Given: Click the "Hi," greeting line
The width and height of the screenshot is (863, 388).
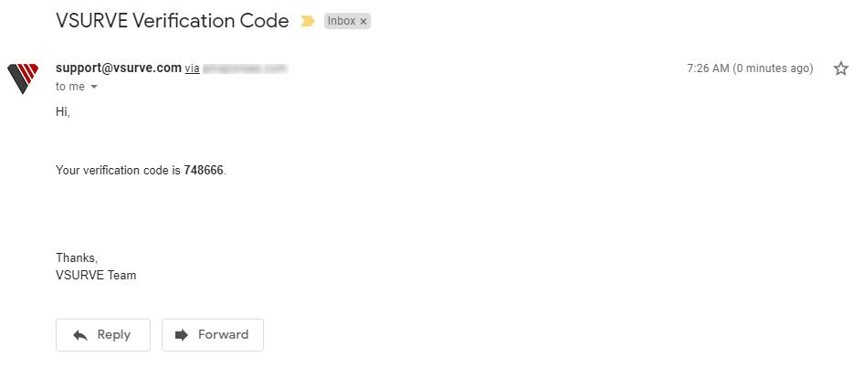Looking at the screenshot, I should point(63,112).
